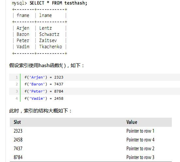Click 'Pointer to row 2' cell
180x162 pixels.
pos(140,149)
